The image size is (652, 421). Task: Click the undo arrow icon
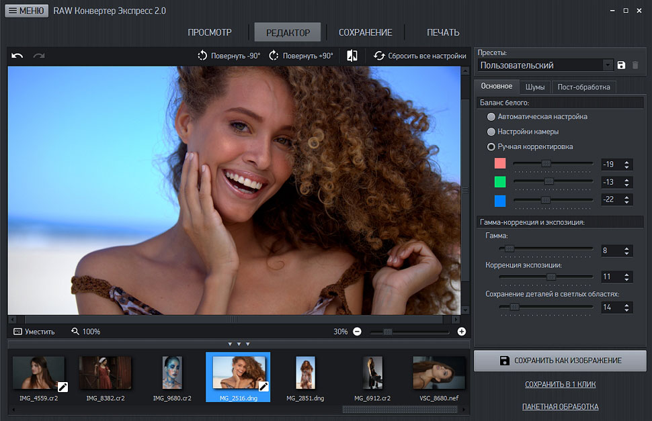point(17,56)
